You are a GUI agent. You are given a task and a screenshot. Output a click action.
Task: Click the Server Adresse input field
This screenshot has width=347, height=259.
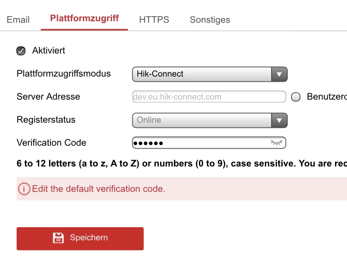point(209,97)
